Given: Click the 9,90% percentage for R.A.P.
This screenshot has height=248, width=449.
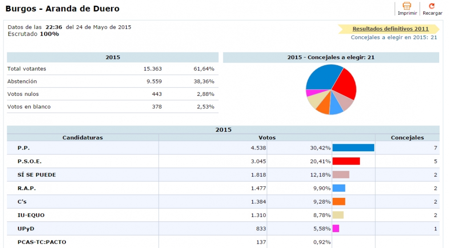Looking at the screenshot, I should [322, 188].
